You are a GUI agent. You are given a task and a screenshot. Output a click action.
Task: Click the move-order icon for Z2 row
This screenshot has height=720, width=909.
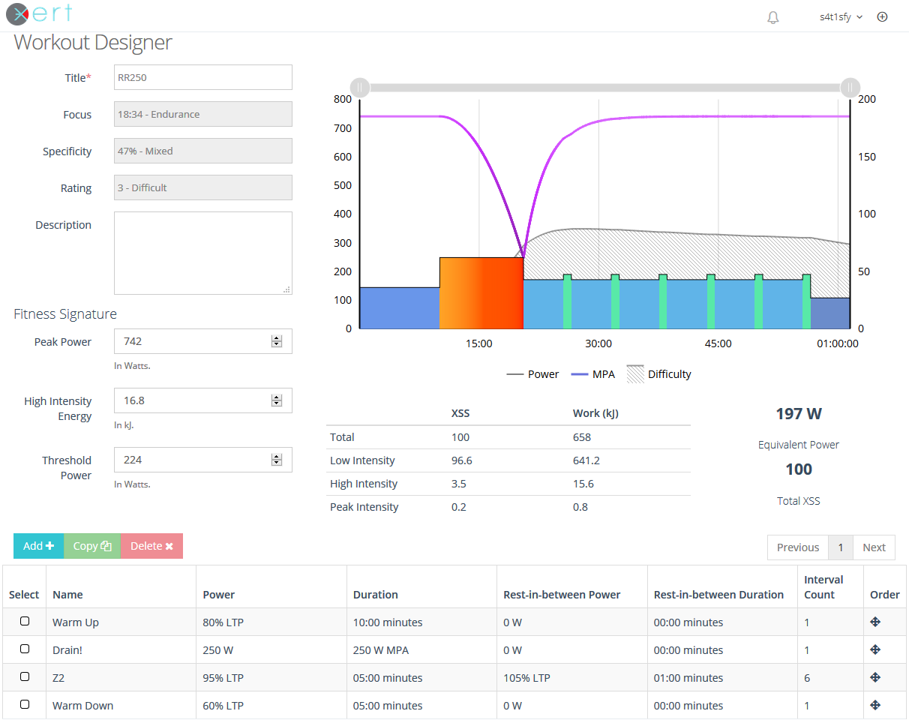[874, 677]
